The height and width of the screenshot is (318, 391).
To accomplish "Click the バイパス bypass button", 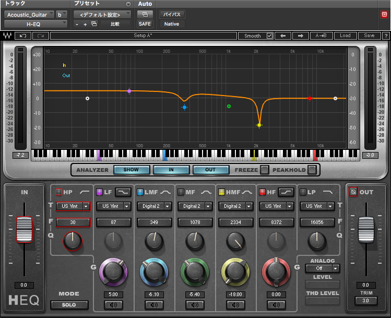I will (x=172, y=15).
